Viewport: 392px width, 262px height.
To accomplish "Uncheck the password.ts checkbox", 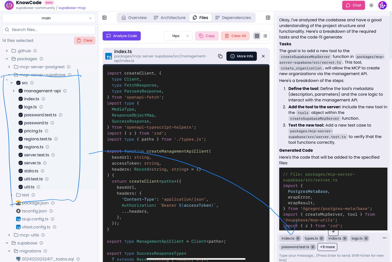I will [x=21, y=123].
